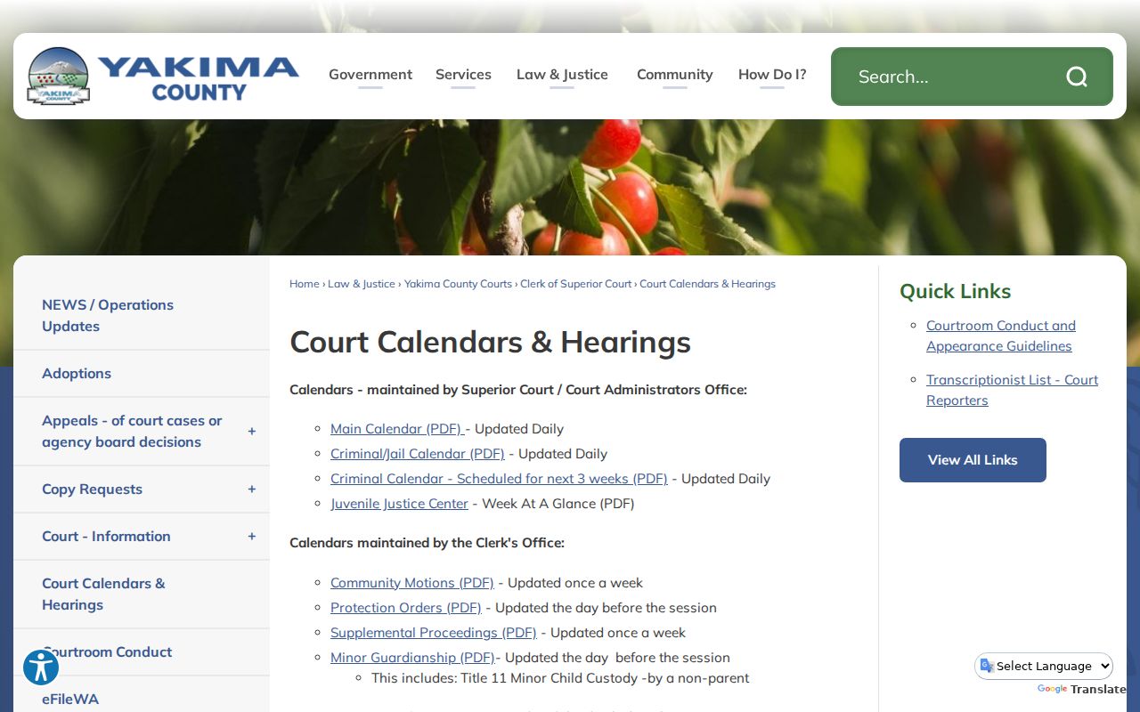Click the Yakima County logo

[x=163, y=77]
